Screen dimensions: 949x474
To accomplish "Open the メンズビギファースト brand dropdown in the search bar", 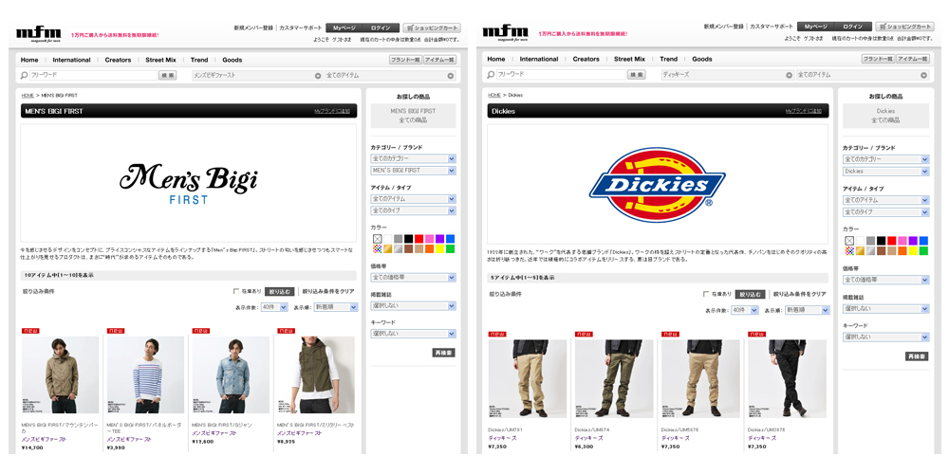I will tap(256, 76).
